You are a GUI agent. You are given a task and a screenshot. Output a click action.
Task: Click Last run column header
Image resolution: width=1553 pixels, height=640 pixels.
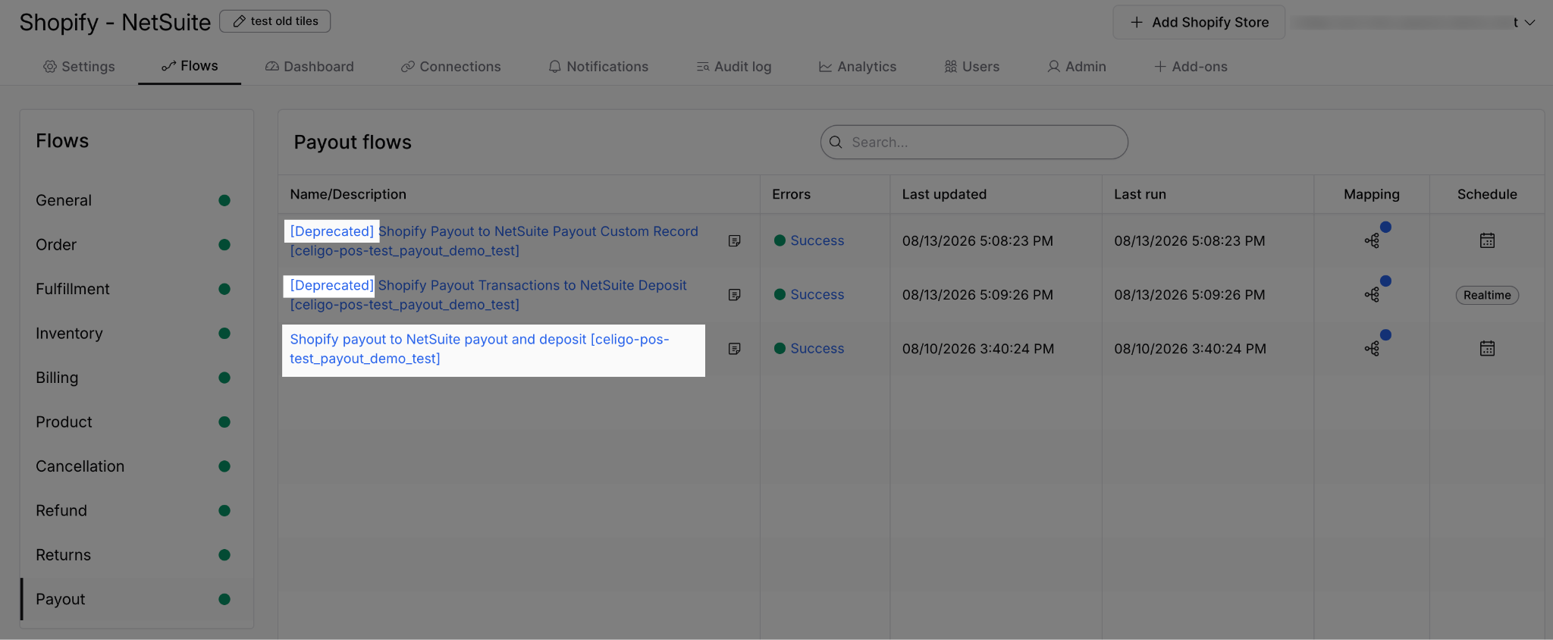coord(1140,194)
